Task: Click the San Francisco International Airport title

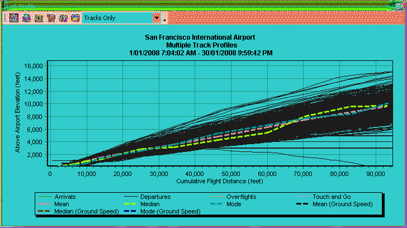Action: pos(200,37)
